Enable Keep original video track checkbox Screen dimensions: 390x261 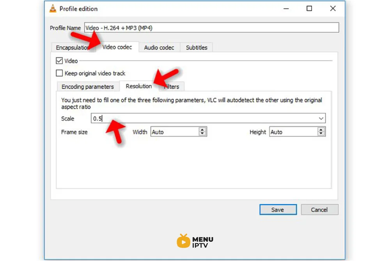(x=59, y=73)
